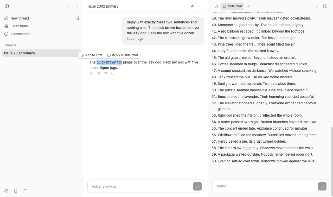Expand the side panel to full size
Viewport: 333px width, 197px height.
point(317,6)
